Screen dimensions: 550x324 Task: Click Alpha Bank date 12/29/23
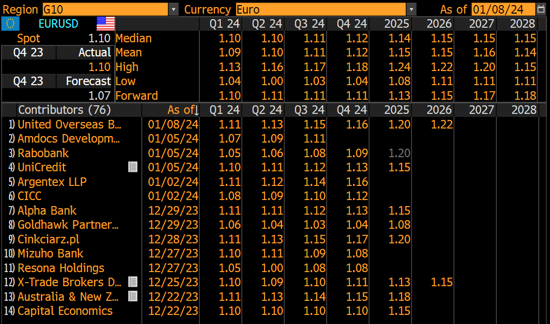click(173, 210)
